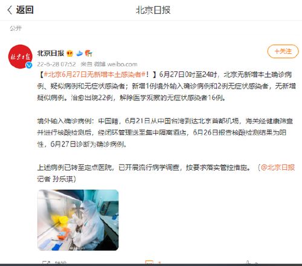The width and height of the screenshot is (302, 266).
Task: Open the #北京6月27日无新增本土感染者# hashtag
Action: (x=94, y=75)
